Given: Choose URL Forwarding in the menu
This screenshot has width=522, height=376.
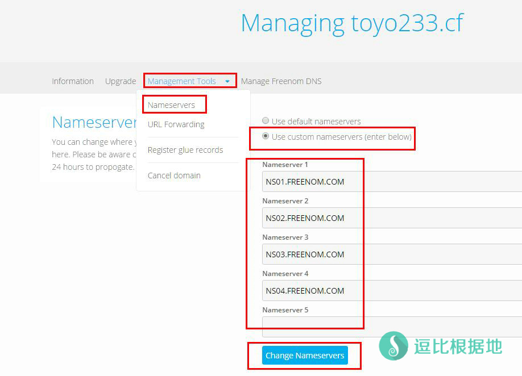Looking at the screenshot, I should [x=176, y=124].
